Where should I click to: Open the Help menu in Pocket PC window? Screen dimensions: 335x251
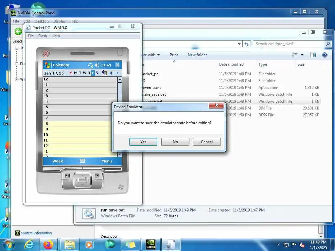(x=56, y=36)
